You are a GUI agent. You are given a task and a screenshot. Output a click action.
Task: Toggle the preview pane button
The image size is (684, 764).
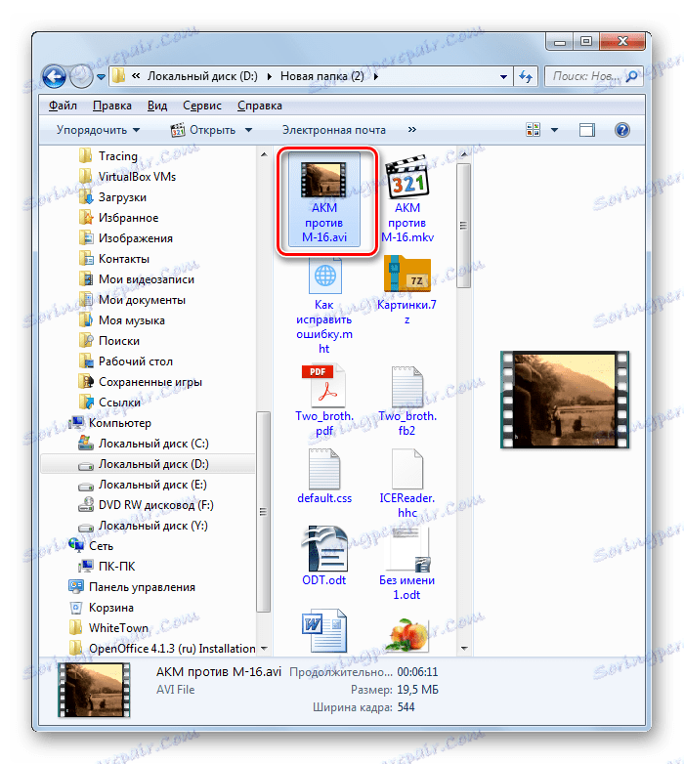click(587, 130)
